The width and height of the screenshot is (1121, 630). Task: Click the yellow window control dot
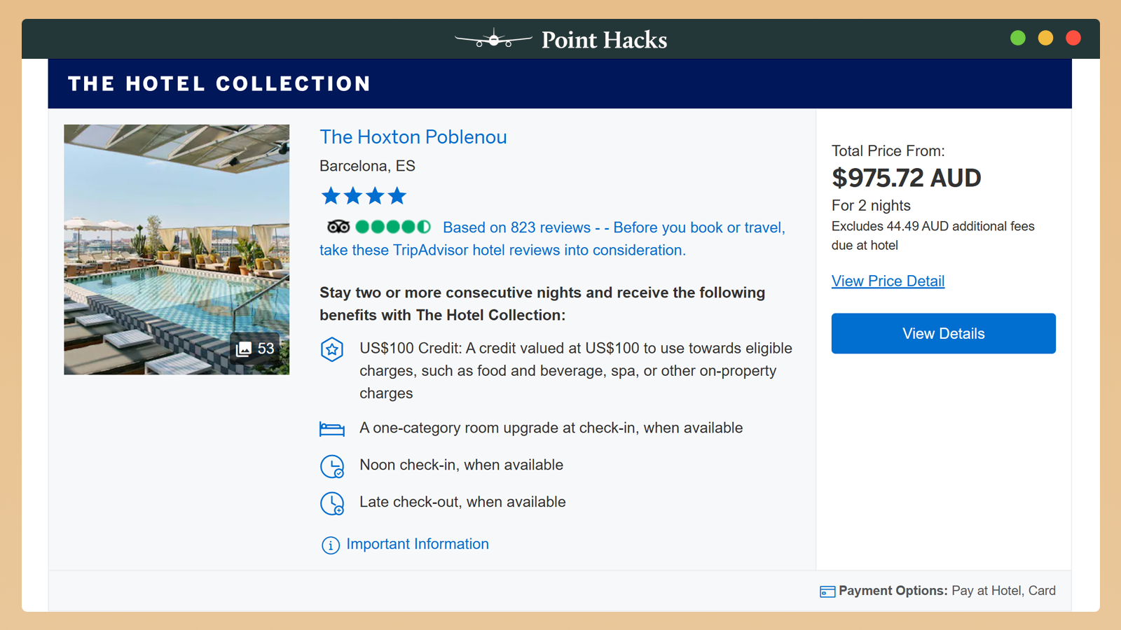point(1045,38)
